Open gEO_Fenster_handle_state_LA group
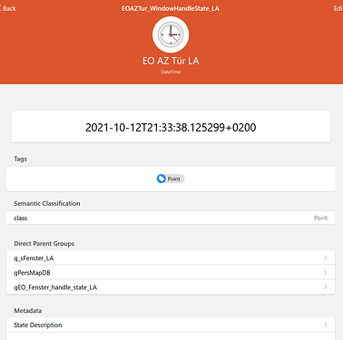 (x=171, y=287)
